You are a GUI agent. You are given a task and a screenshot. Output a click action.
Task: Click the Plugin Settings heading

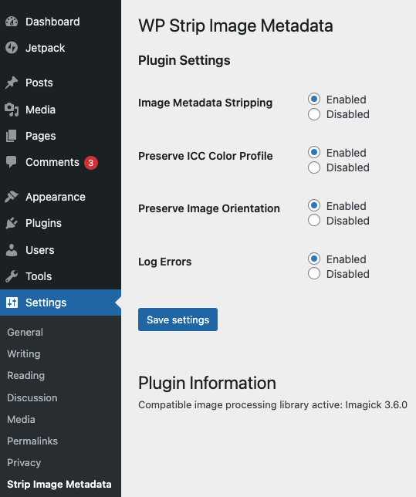pyautogui.click(x=184, y=60)
